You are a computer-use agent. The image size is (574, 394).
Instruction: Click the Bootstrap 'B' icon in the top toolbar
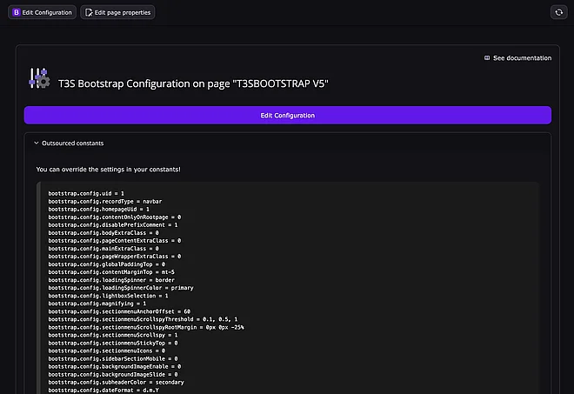tap(17, 12)
